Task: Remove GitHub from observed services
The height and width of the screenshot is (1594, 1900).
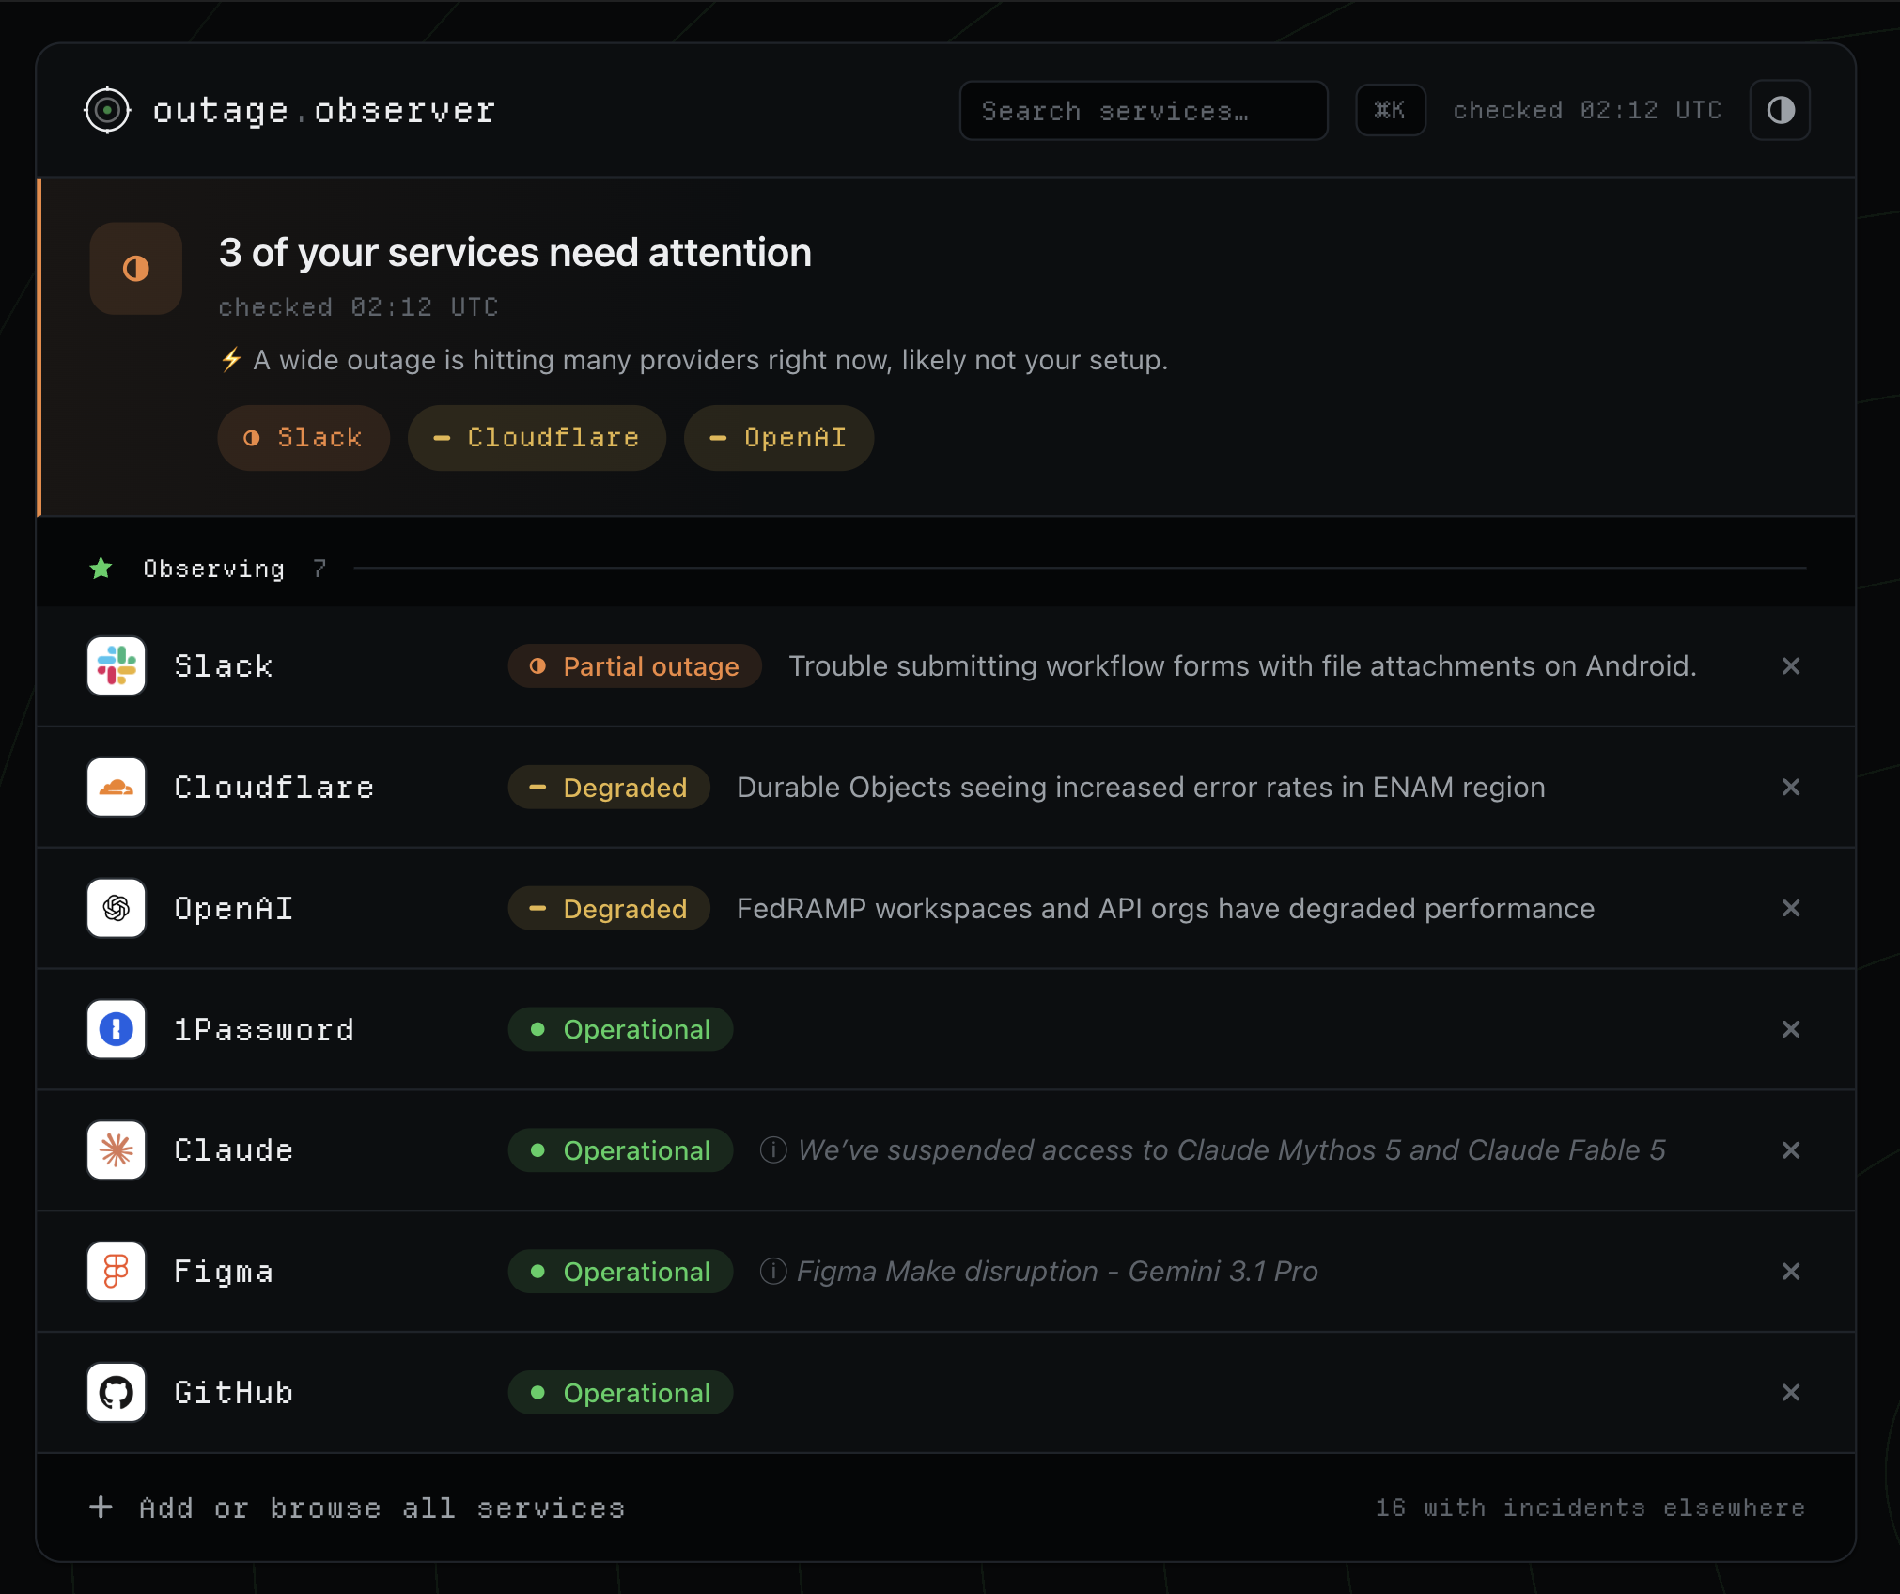Action: click(x=1791, y=1393)
